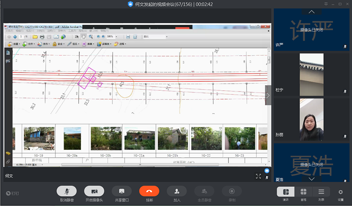The width and height of the screenshot is (352, 206).
Task: Click the DingTalk 钉钉 logo
Action: 9,193
